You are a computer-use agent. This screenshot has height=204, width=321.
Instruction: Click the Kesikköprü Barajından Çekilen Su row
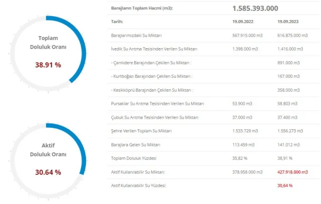pos(214,90)
